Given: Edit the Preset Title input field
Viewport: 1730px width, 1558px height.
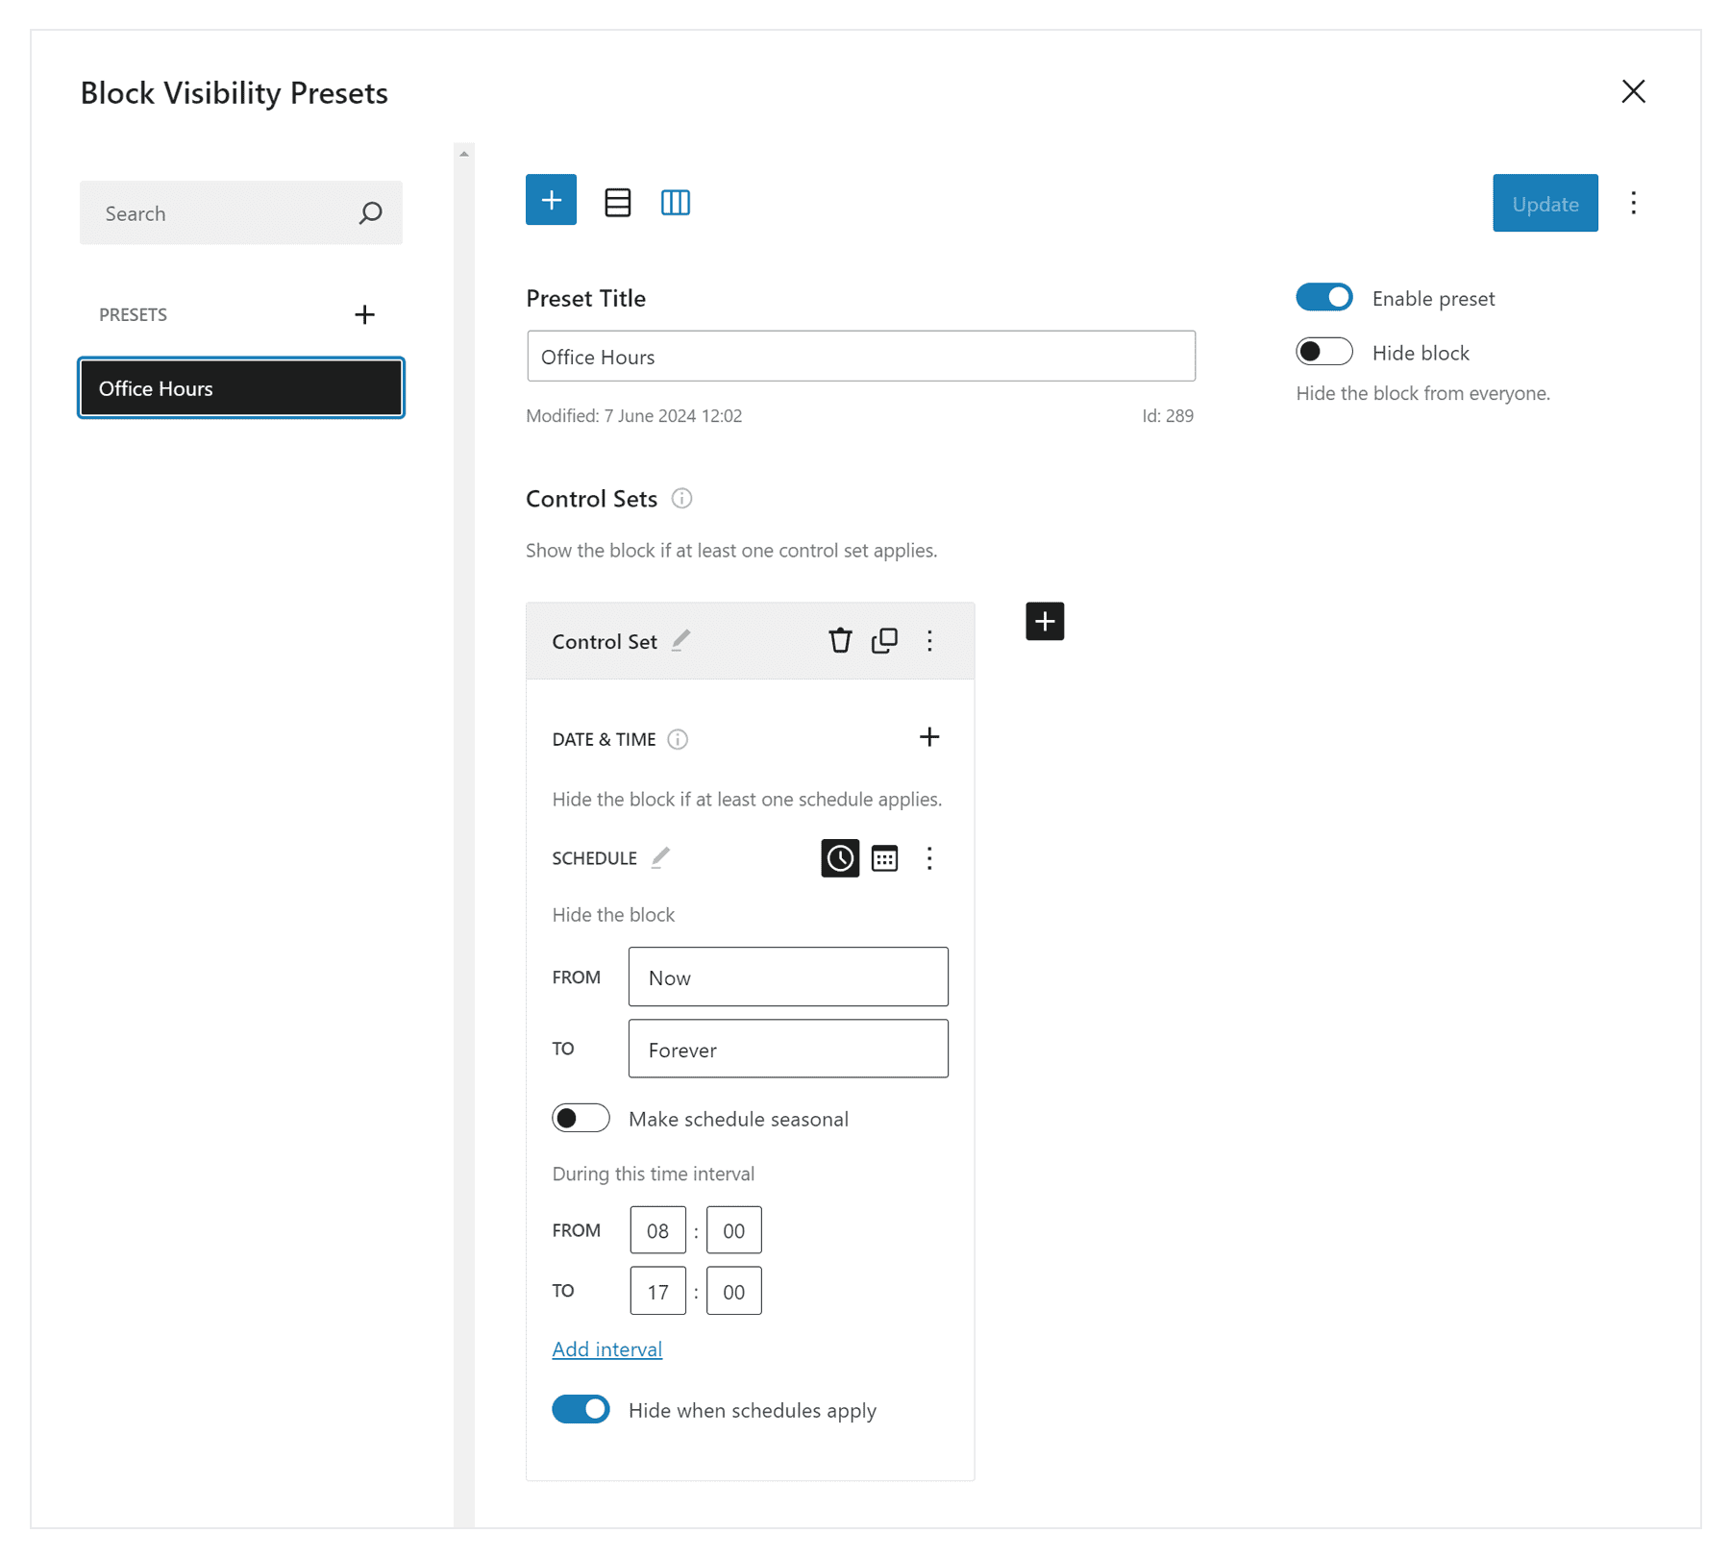Looking at the screenshot, I should (x=861, y=357).
